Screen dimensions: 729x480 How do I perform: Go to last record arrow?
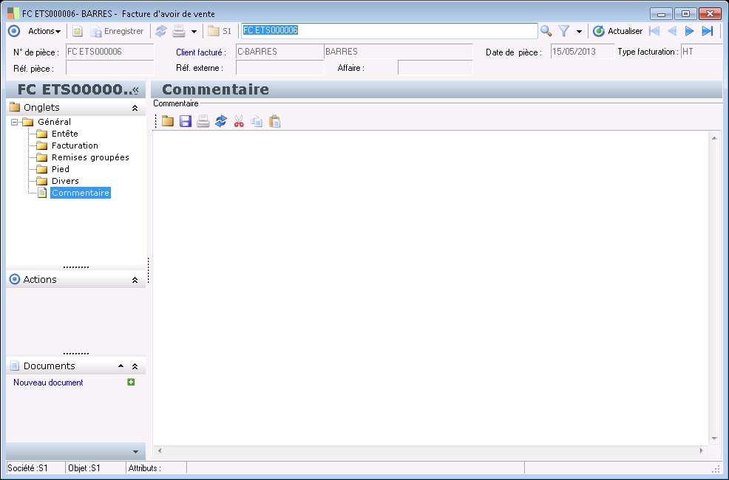coord(707,31)
